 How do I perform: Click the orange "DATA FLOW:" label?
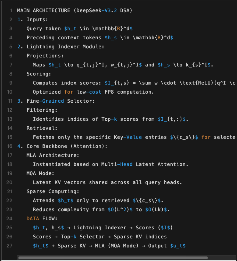42,219
